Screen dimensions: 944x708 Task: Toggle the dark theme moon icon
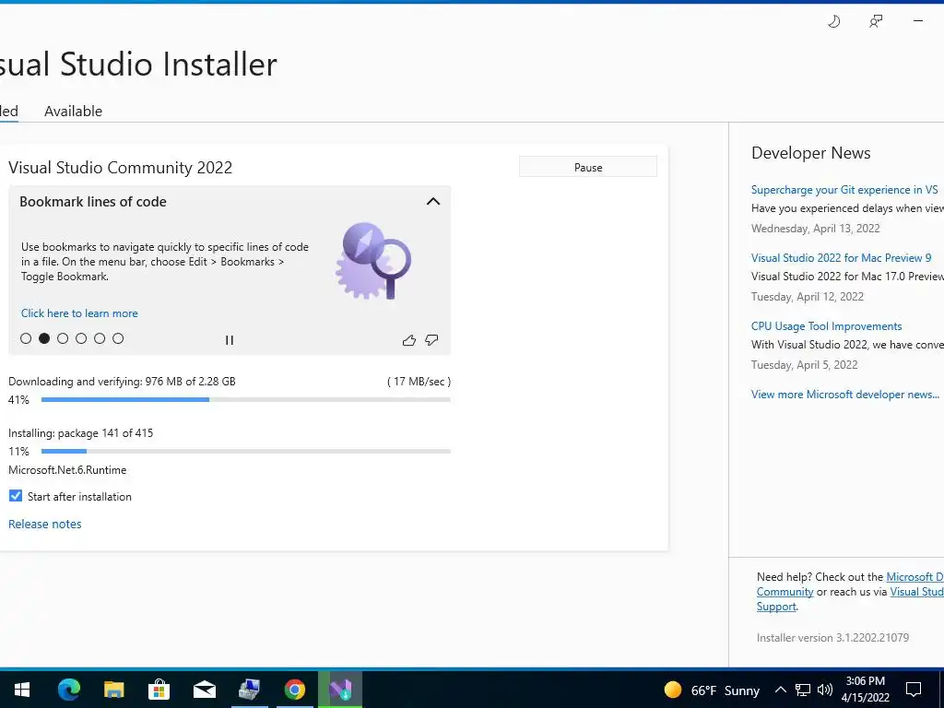pos(833,22)
